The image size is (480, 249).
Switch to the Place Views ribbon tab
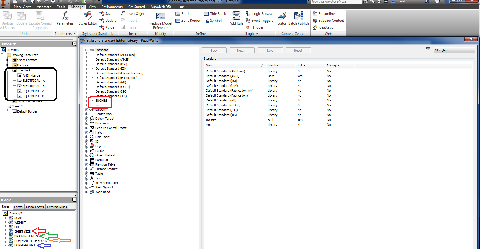point(22,7)
